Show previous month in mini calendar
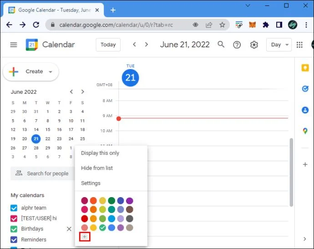314x249 pixels. [71, 92]
